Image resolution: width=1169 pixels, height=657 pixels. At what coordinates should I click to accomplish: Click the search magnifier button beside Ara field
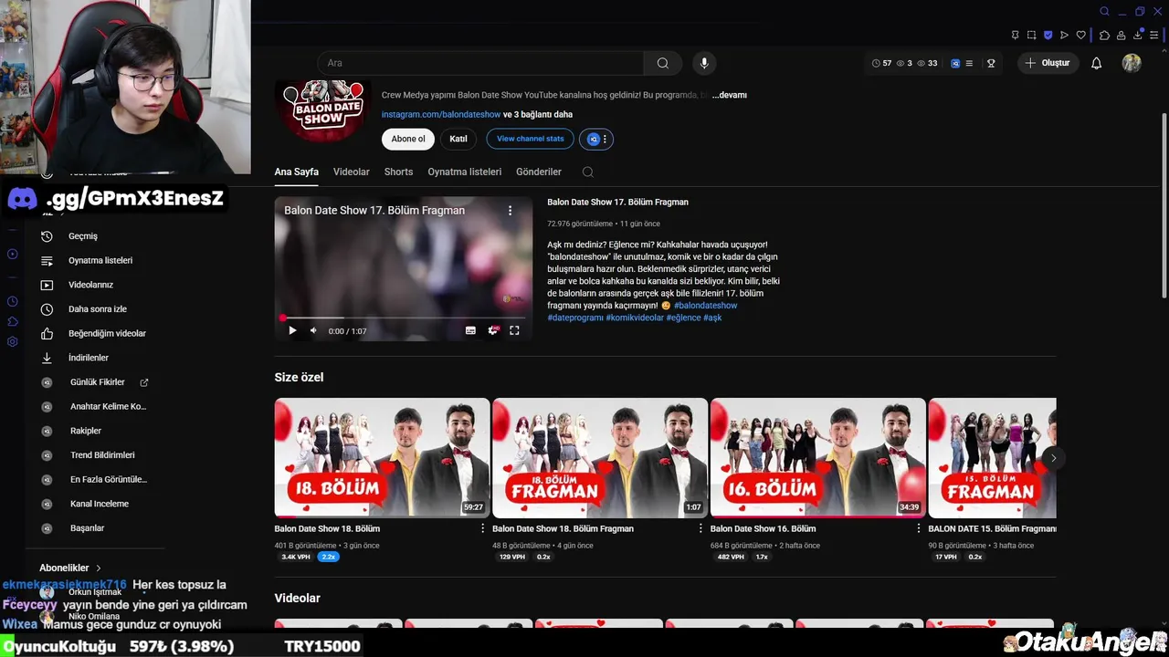coord(662,63)
